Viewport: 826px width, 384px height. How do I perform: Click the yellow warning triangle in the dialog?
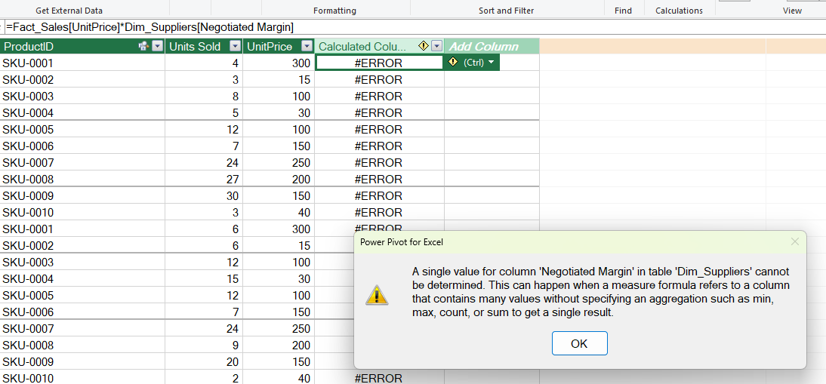click(x=377, y=294)
